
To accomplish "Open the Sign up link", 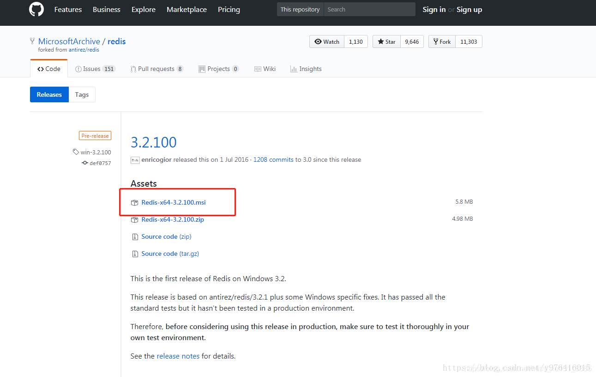I will coord(469,9).
